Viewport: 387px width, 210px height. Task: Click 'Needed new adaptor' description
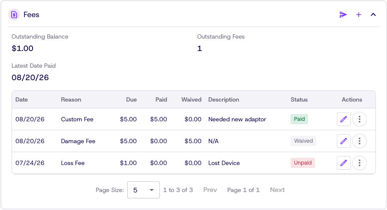point(237,119)
